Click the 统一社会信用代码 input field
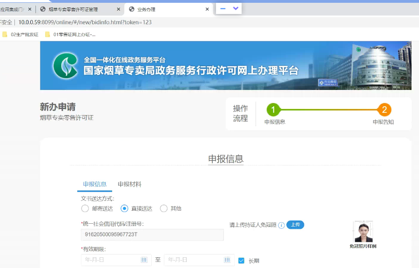 coord(152,234)
